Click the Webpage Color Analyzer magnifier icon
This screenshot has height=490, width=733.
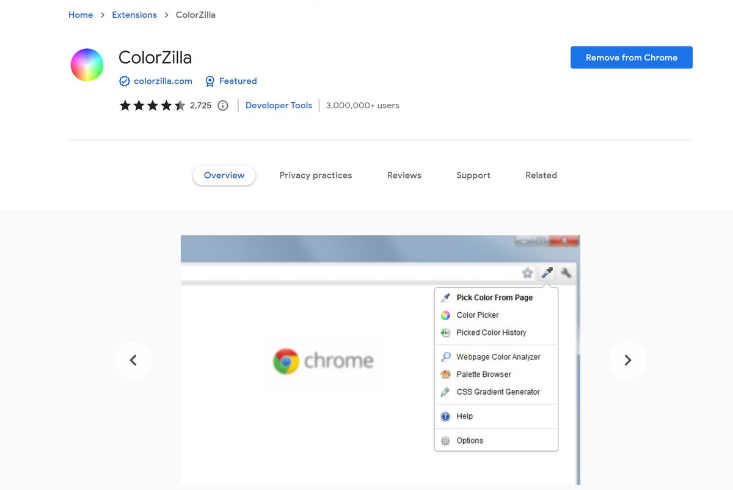pos(446,356)
